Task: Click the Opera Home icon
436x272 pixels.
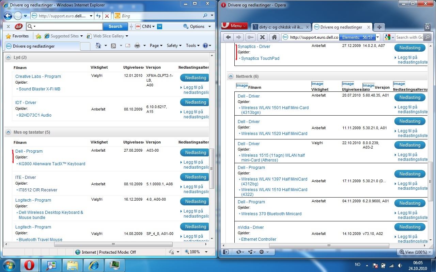Action: [274, 37]
